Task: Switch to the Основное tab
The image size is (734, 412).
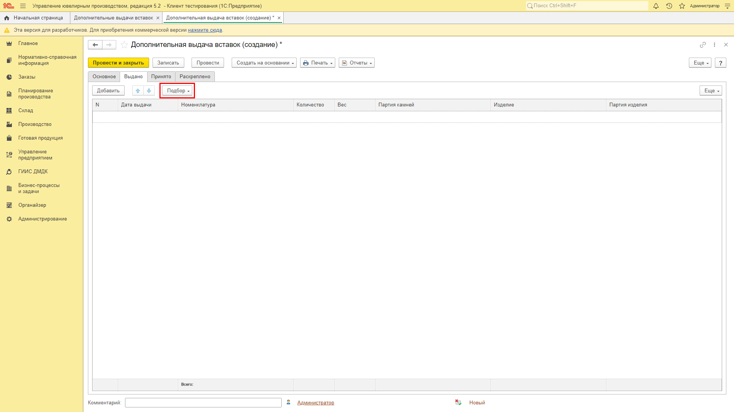Action: point(104,77)
